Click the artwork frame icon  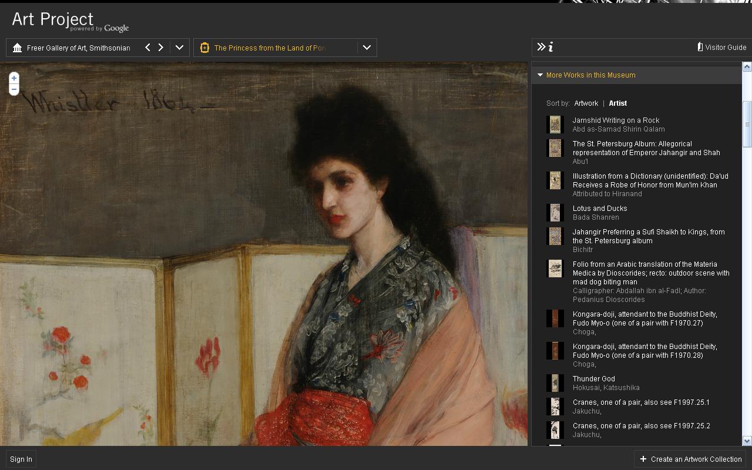tap(204, 48)
